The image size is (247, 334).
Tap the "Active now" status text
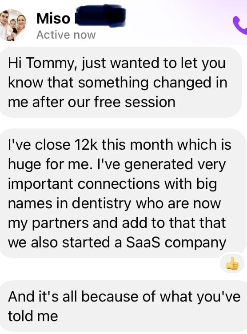66,35
